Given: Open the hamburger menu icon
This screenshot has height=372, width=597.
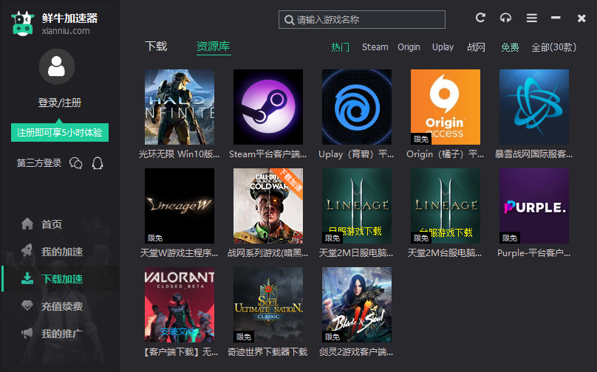Looking at the screenshot, I should coord(531,18).
